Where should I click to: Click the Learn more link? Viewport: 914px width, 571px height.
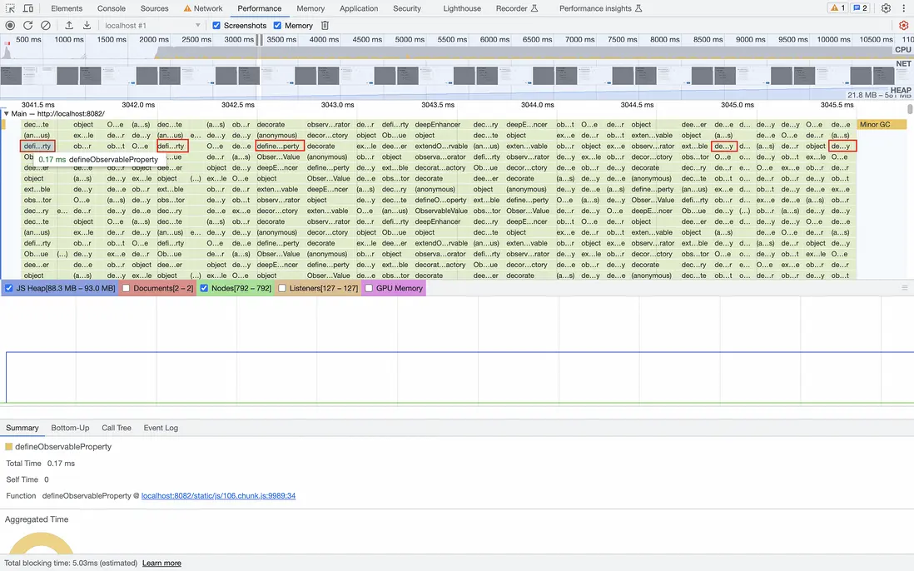(x=161, y=564)
